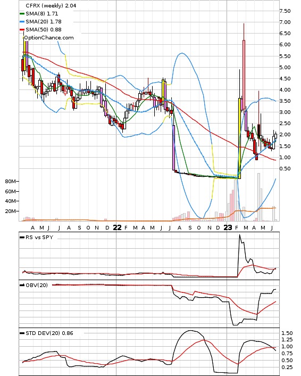
Task: Click the 23 year marker on time axis
Action: point(228,227)
